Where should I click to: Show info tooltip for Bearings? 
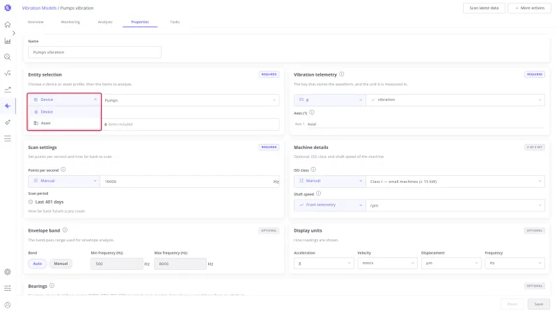click(x=52, y=286)
